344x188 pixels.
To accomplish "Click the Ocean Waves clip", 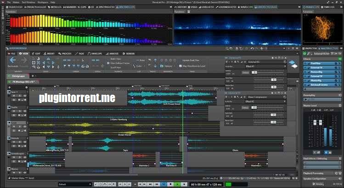I will [x=124, y=129].
